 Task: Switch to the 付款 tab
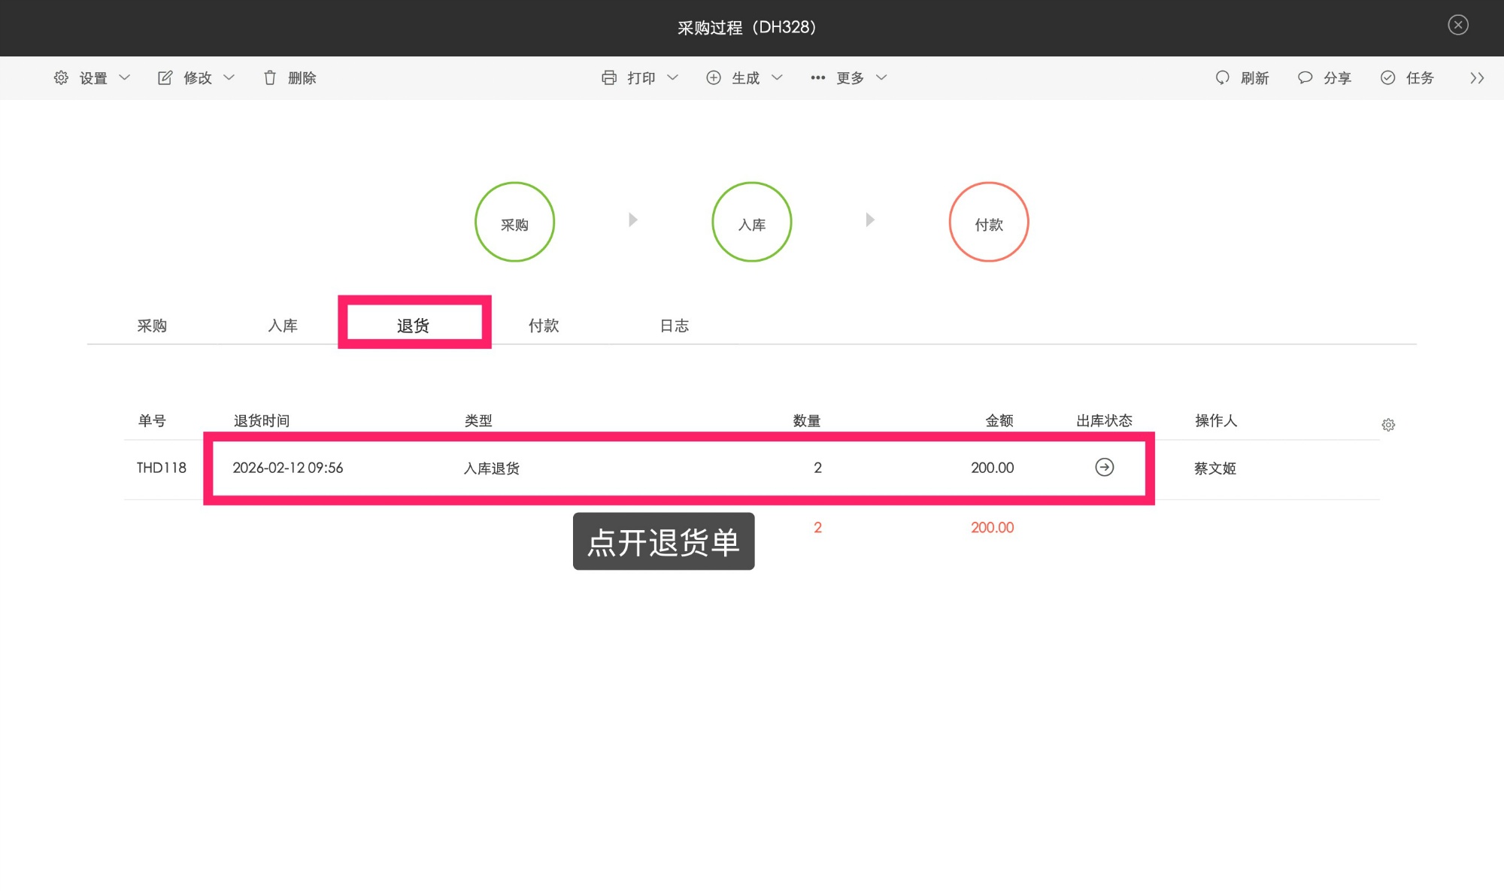click(544, 326)
